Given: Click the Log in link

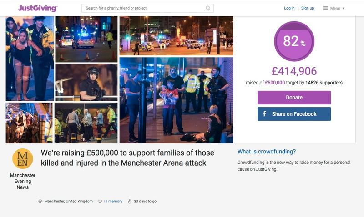Looking at the screenshot, I should coord(289,8).
